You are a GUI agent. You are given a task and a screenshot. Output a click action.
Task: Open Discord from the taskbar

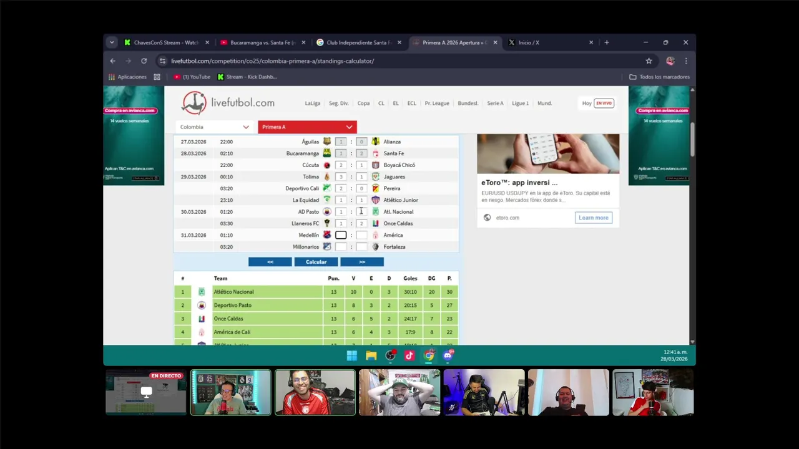[x=448, y=355]
